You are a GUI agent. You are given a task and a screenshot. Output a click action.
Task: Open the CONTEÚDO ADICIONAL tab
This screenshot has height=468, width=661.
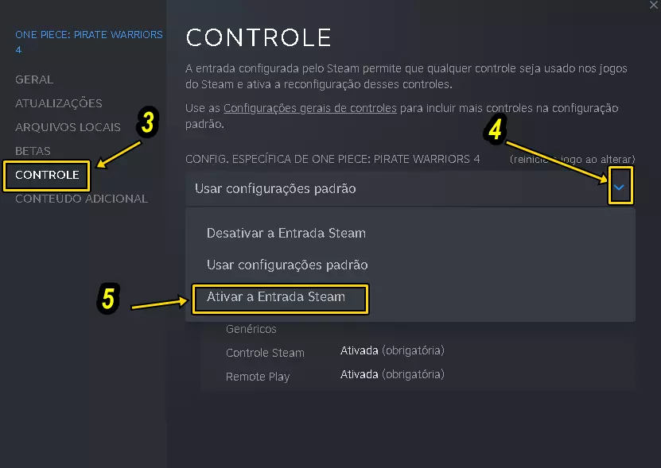point(81,199)
